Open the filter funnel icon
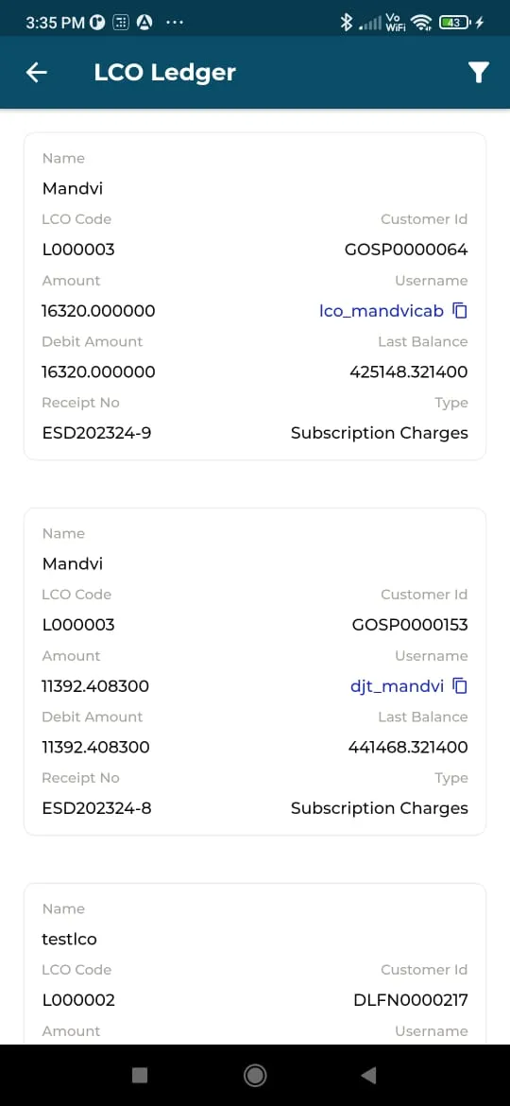This screenshot has height=1106, width=510. [x=478, y=72]
